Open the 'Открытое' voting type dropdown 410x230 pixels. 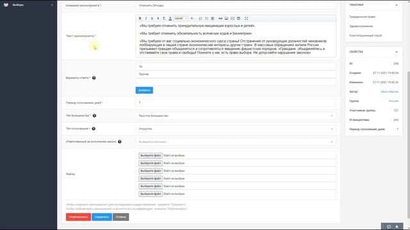pos(236,129)
